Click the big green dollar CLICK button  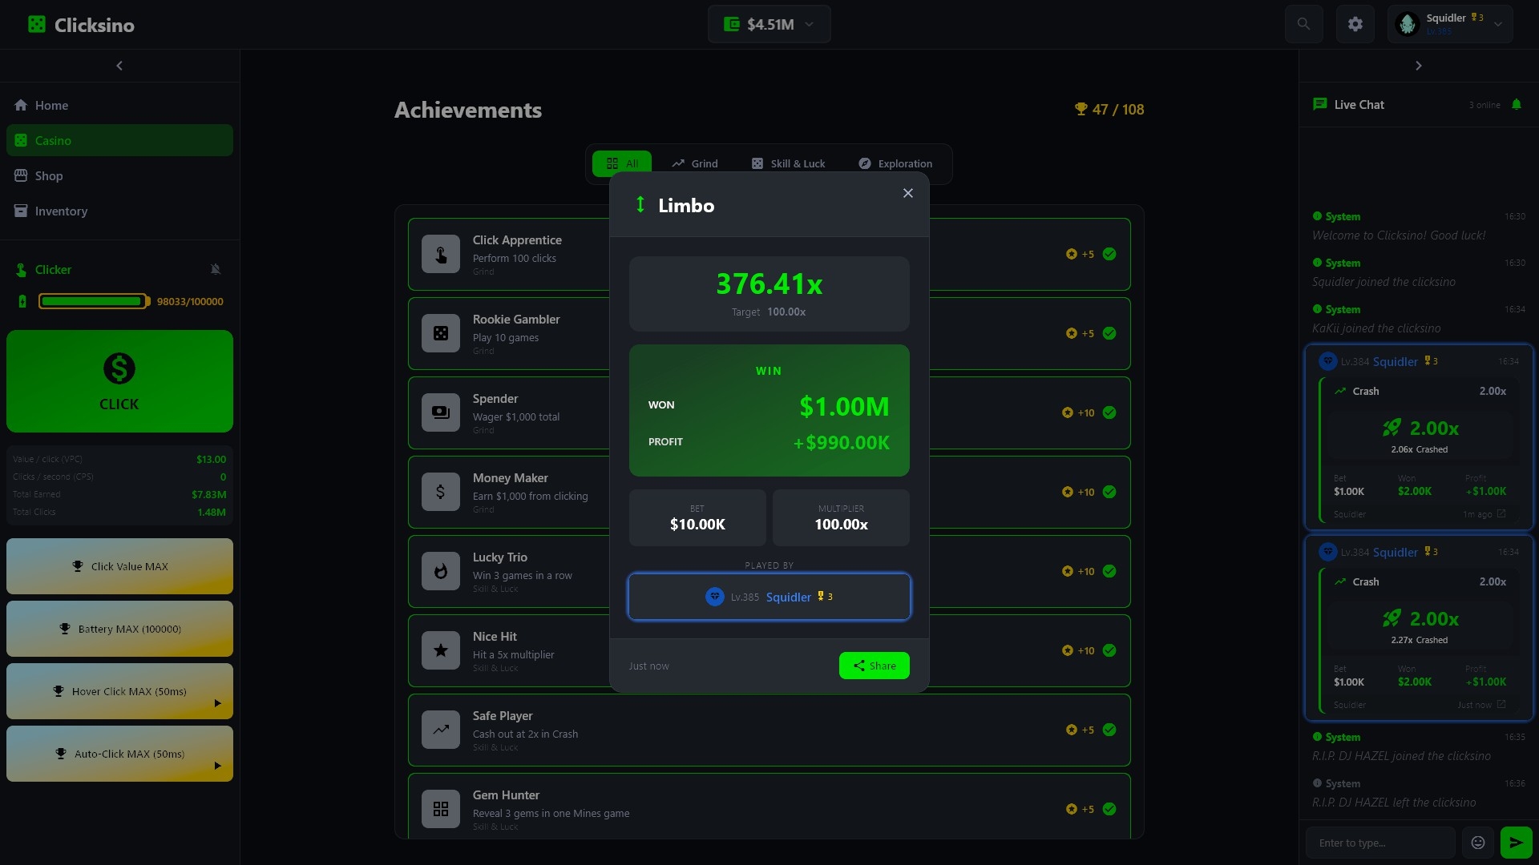pyautogui.click(x=119, y=381)
